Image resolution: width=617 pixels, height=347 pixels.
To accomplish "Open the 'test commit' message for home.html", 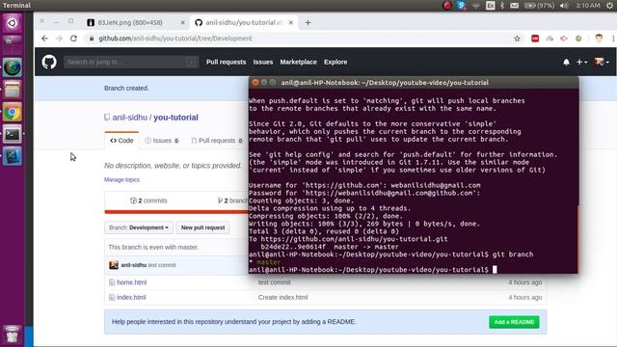I will pyautogui.click(x=274, y=282).
